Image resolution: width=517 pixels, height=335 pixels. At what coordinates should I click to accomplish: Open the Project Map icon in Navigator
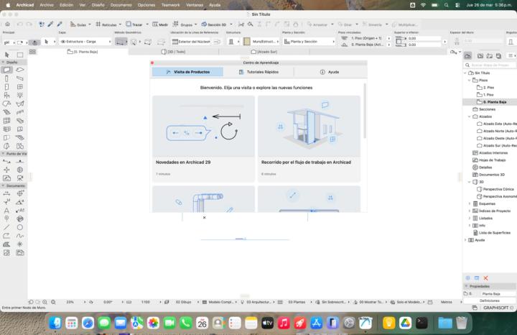(x=467, y=56)
